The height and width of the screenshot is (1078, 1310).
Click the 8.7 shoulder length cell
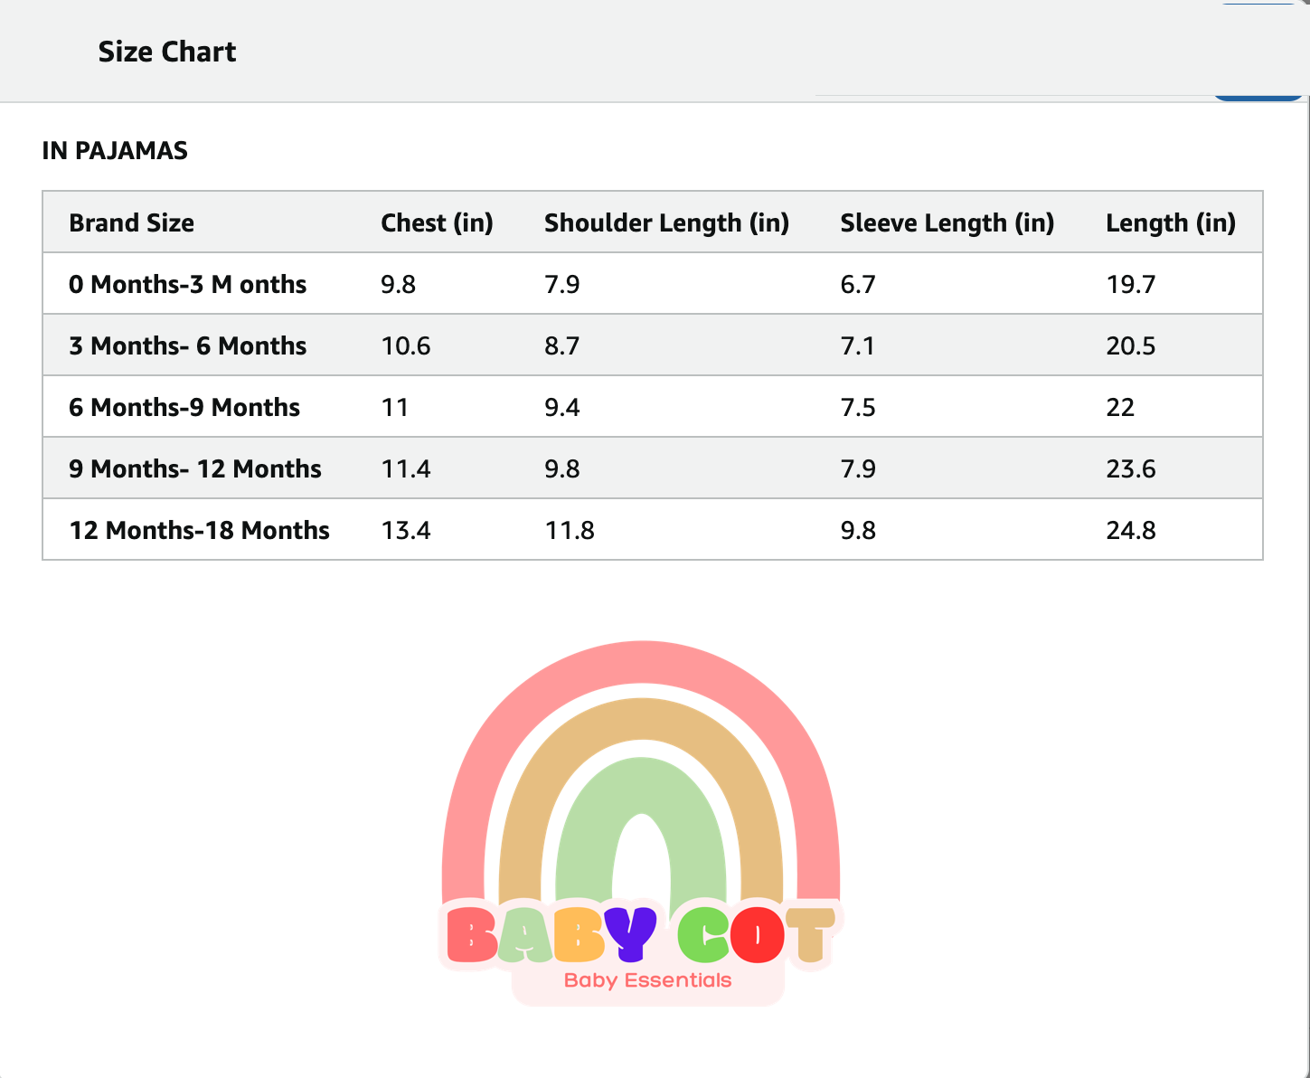[561, 345]
